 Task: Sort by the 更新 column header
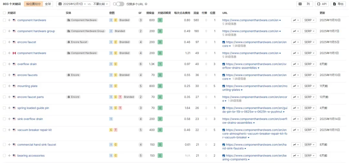(322, 13)
